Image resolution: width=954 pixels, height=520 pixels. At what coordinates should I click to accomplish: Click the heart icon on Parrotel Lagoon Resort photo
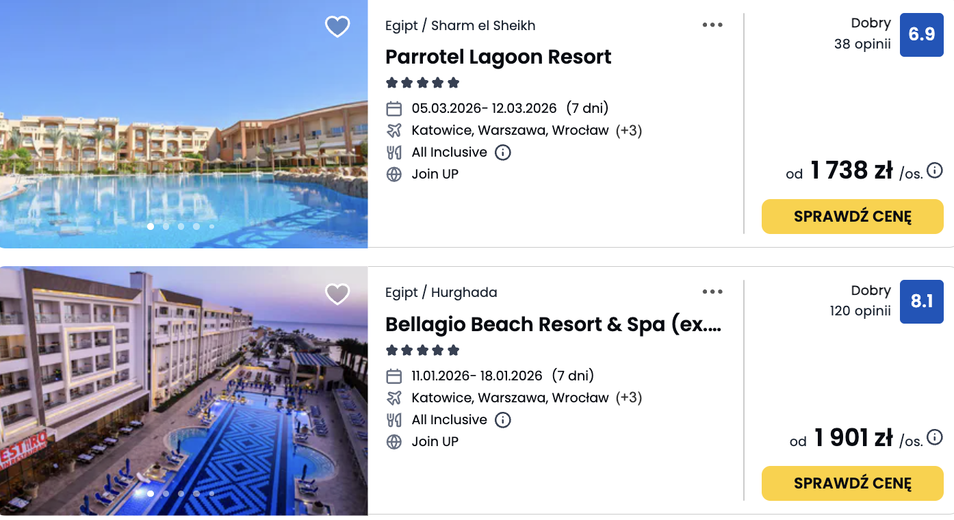tap(337, 27)
